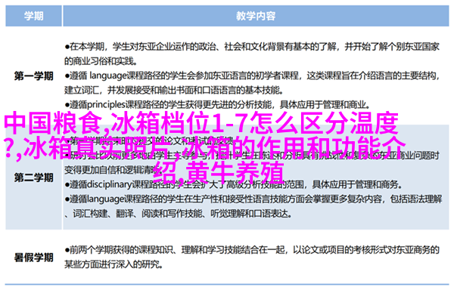Image resolution: width=454 pixels, height=290 pixels.
Task: Click the bullet starting with 前两个学期获得的课程知识
Action: pyautogui.click(x=252, y=249)
